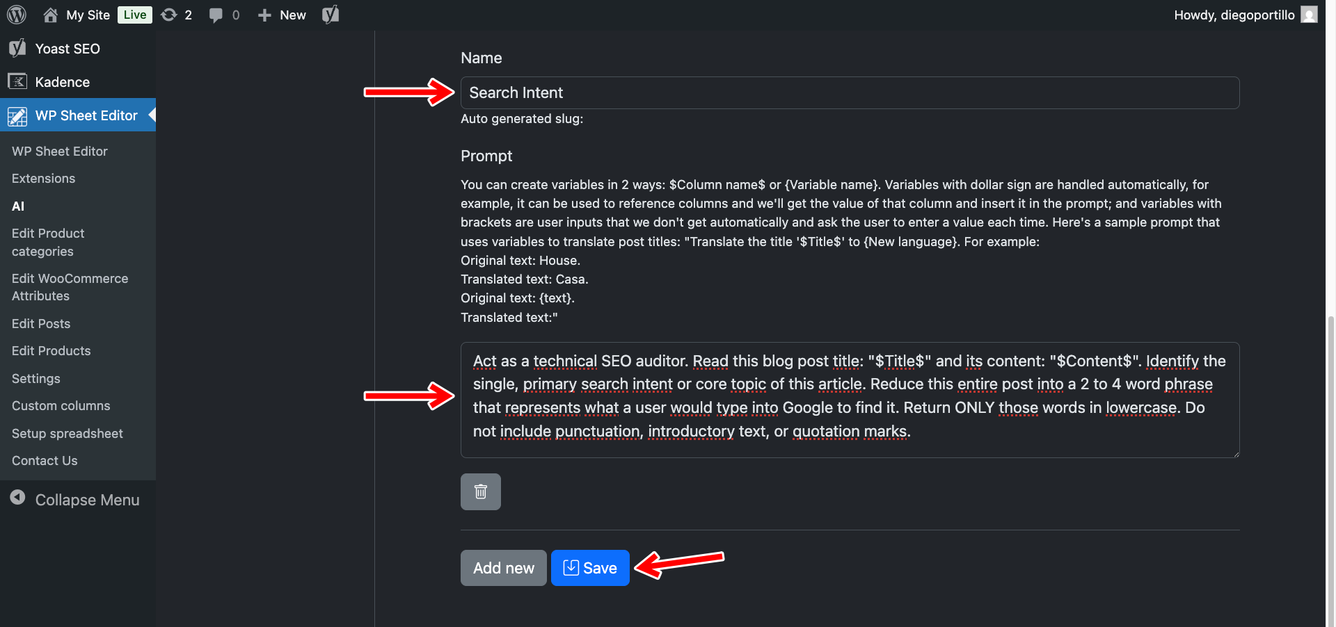The height and width of the screenshot is (627, 1336).
Task: Click the WordPress logo in admin bar
Action: click(15, 14)
